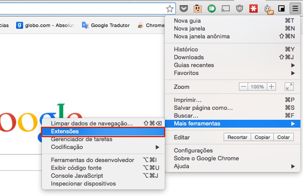The width and height of the screenshot is (303, 196).
Task: Open the Pushbullet extension
Action: pyautogui.click(x=211, y=9)
